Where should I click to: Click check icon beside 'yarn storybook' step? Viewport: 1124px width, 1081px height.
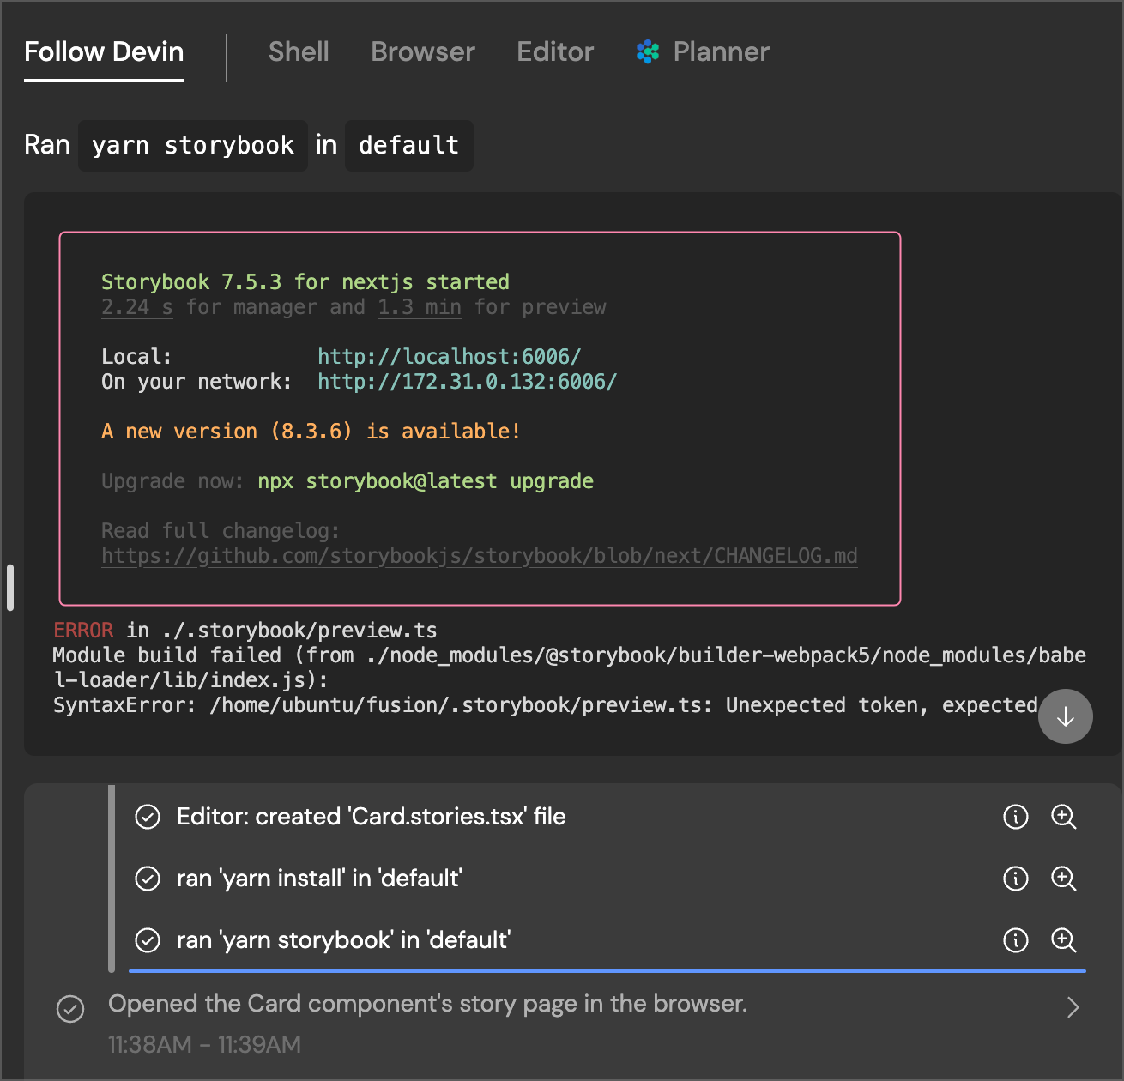(x=148, y=940)
